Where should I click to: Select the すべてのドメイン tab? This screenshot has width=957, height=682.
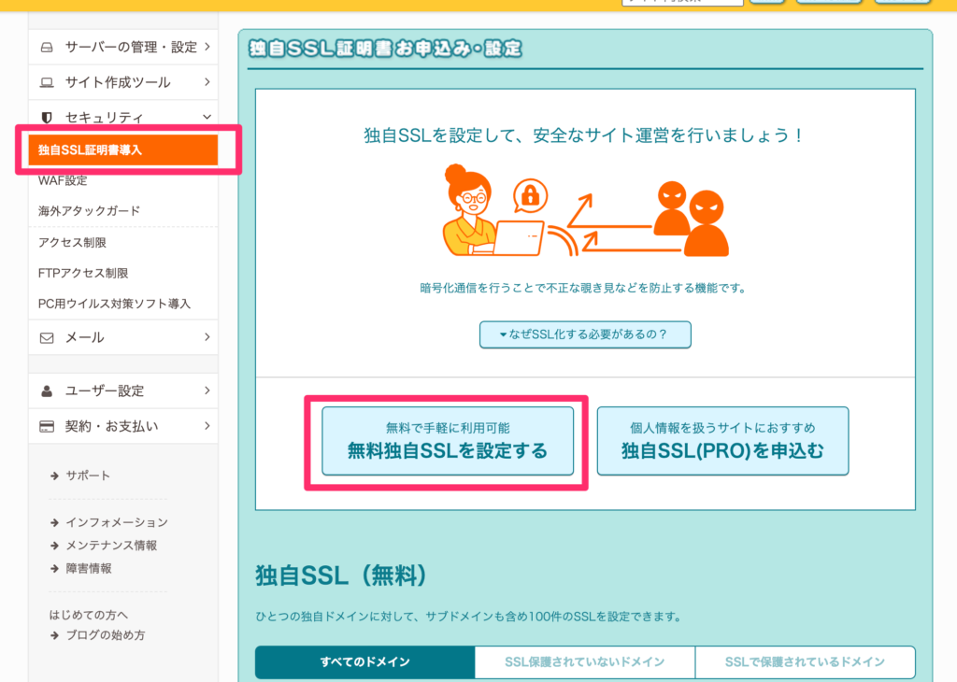pyautogui.click(x=364, y=661)
